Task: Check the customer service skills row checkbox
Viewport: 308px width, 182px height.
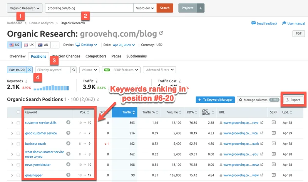Action: pyautogui.click(x=18, y=123)
